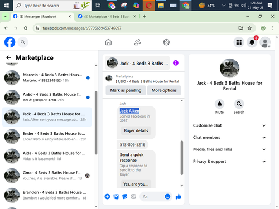Open Facebook home via the logo
The width and height of the screenshot is (279, 209).
tap(9, 42)
